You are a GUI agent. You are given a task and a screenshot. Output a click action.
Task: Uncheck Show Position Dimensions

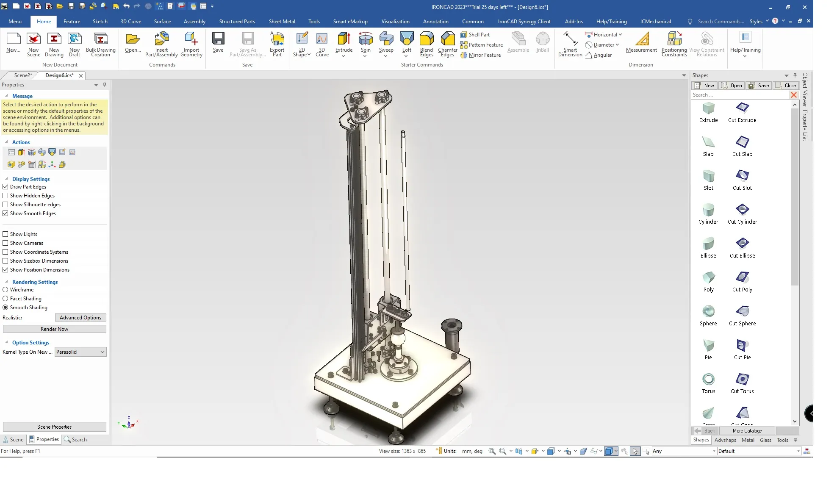(x=6, y=270)
